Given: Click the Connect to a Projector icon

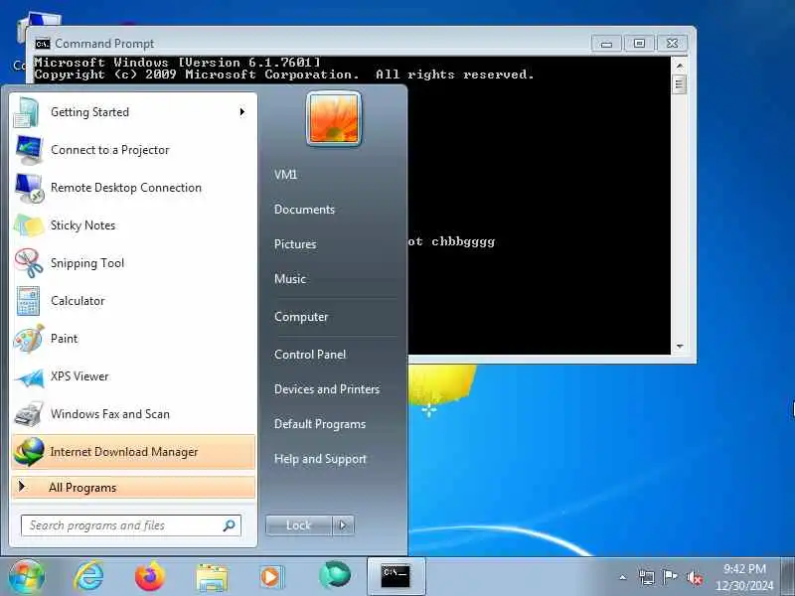Looking at the screenshot, I should pyautogui.click(x=29, y=150).
